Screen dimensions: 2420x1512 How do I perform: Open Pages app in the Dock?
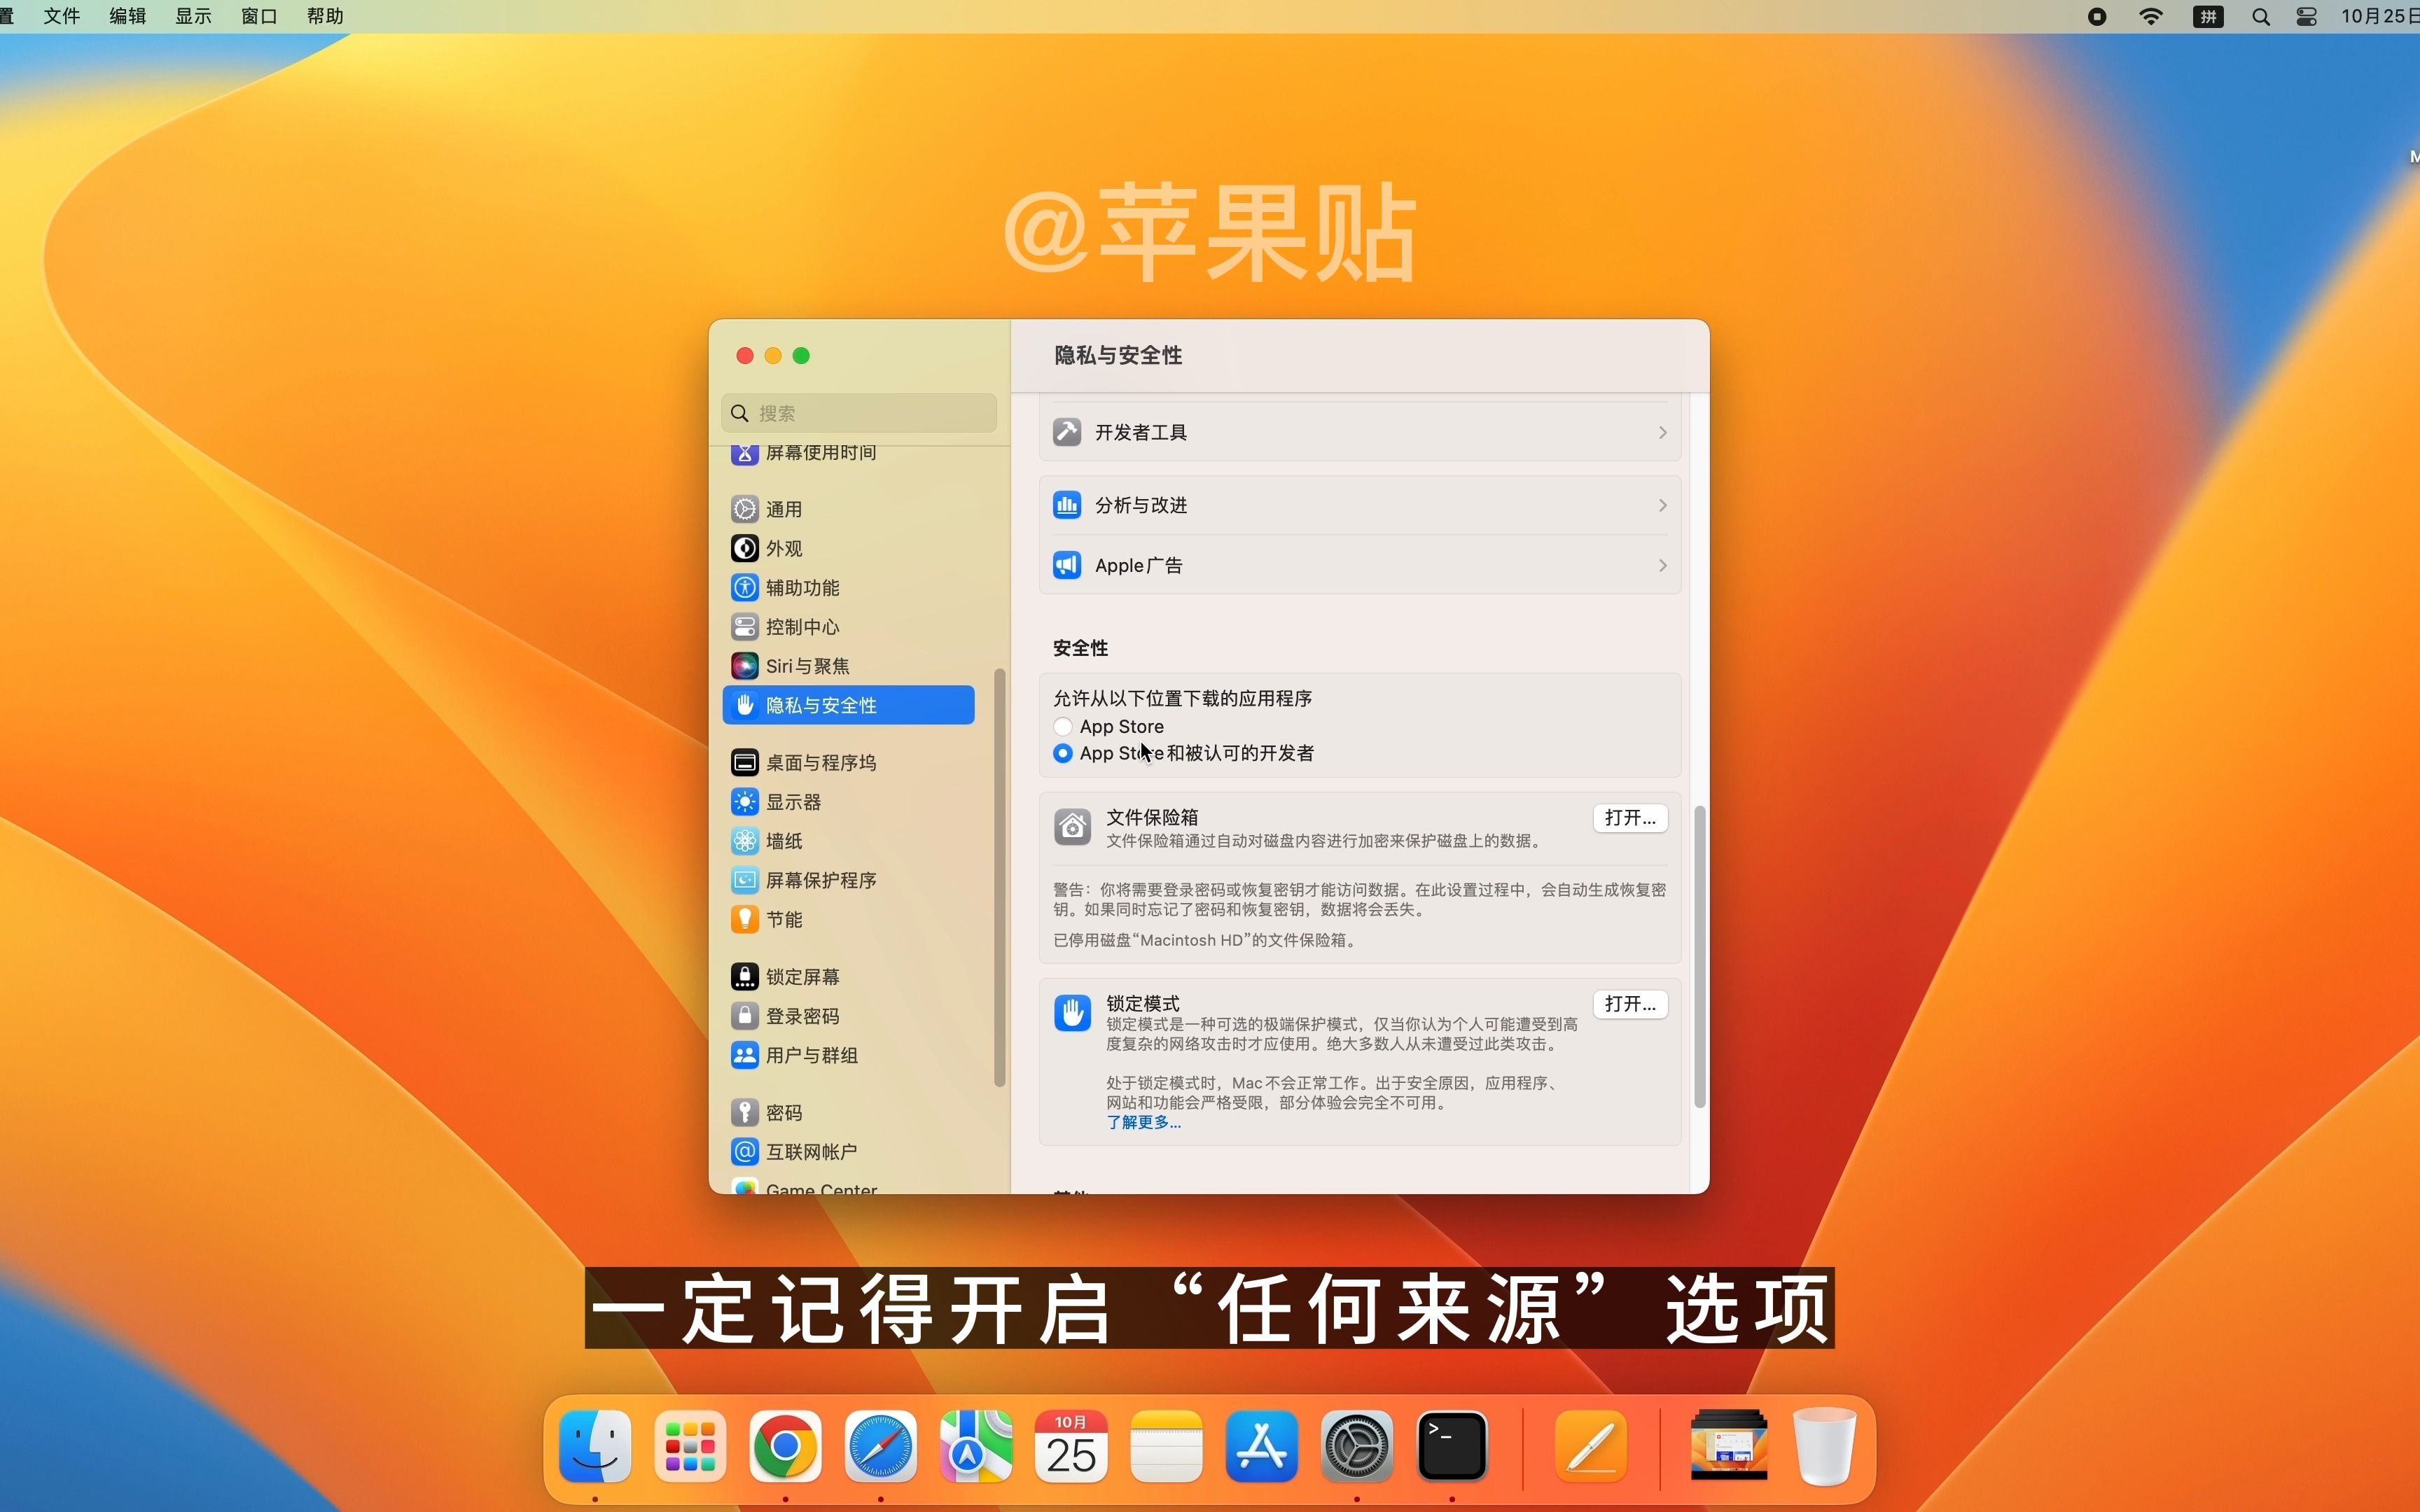1591,1447
